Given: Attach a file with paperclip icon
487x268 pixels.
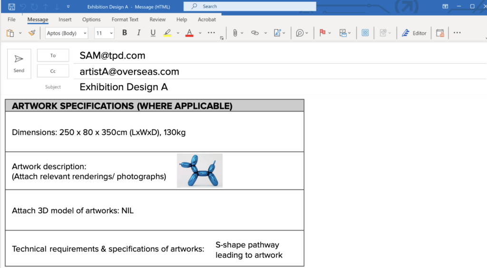Looking at the screenshot, I should click(x=235, y=33).
